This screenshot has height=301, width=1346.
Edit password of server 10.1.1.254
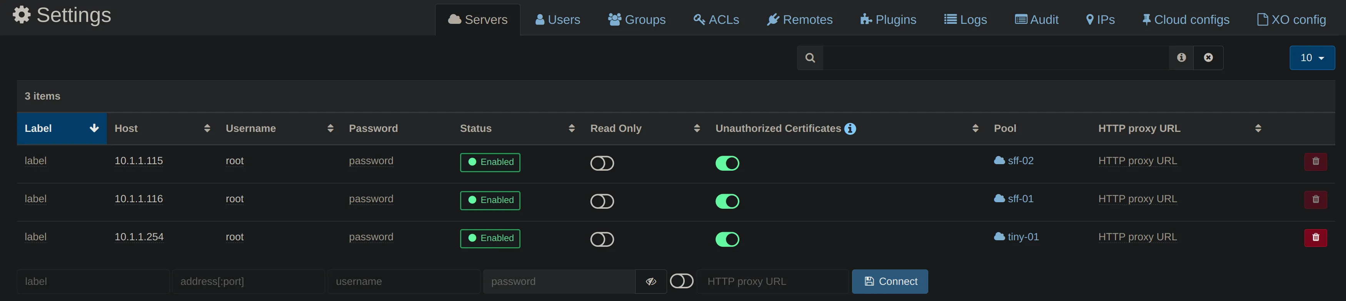(371, 237)
